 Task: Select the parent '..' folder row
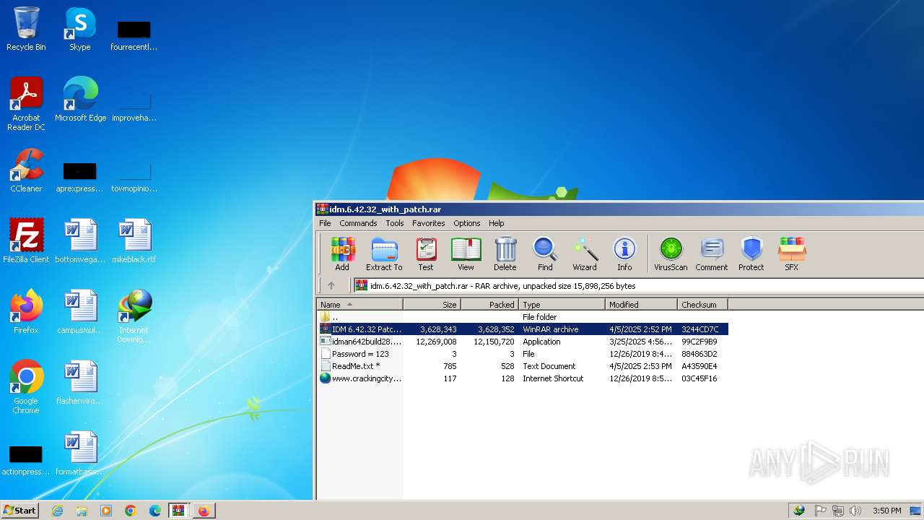click(522, 317)
